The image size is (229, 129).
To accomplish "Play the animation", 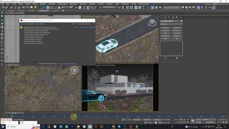I will [x=182, y=120].
